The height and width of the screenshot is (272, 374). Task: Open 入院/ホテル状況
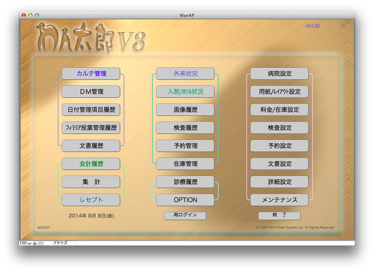point(185,92)
